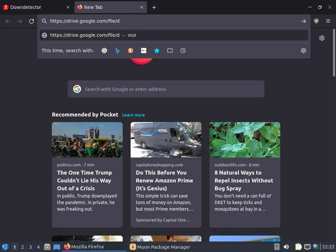336x252 pixels.
Task: Click the green mint leaves thumbnail
Action: (x=245, y=140)
